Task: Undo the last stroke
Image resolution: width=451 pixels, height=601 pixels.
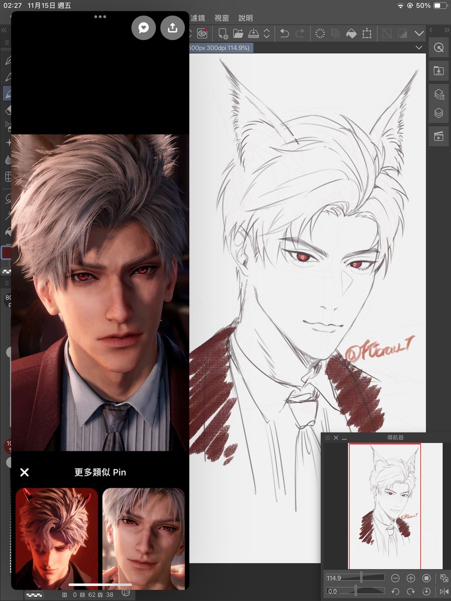Action: click(285, 34)
